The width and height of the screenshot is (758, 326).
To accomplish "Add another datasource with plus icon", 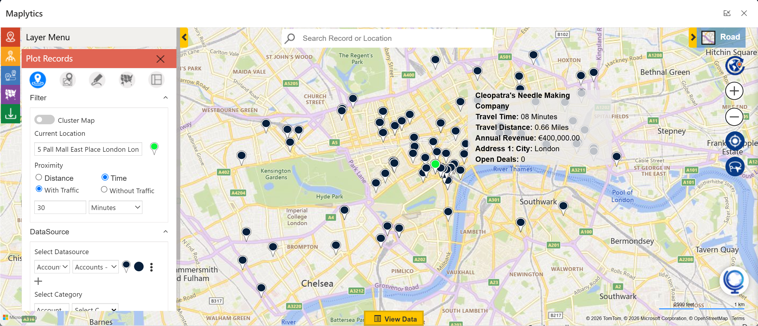I will tap(38, 281).
